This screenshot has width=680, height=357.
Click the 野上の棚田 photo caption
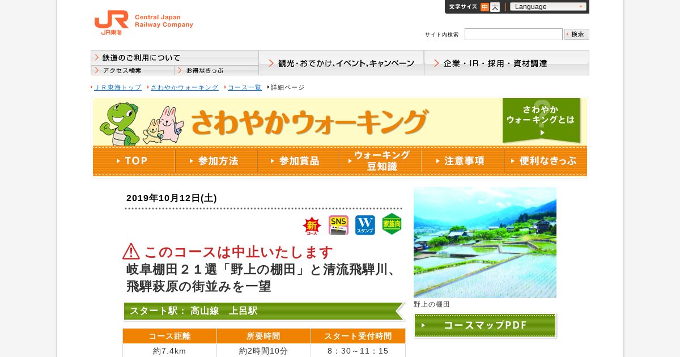click(432, 304)
